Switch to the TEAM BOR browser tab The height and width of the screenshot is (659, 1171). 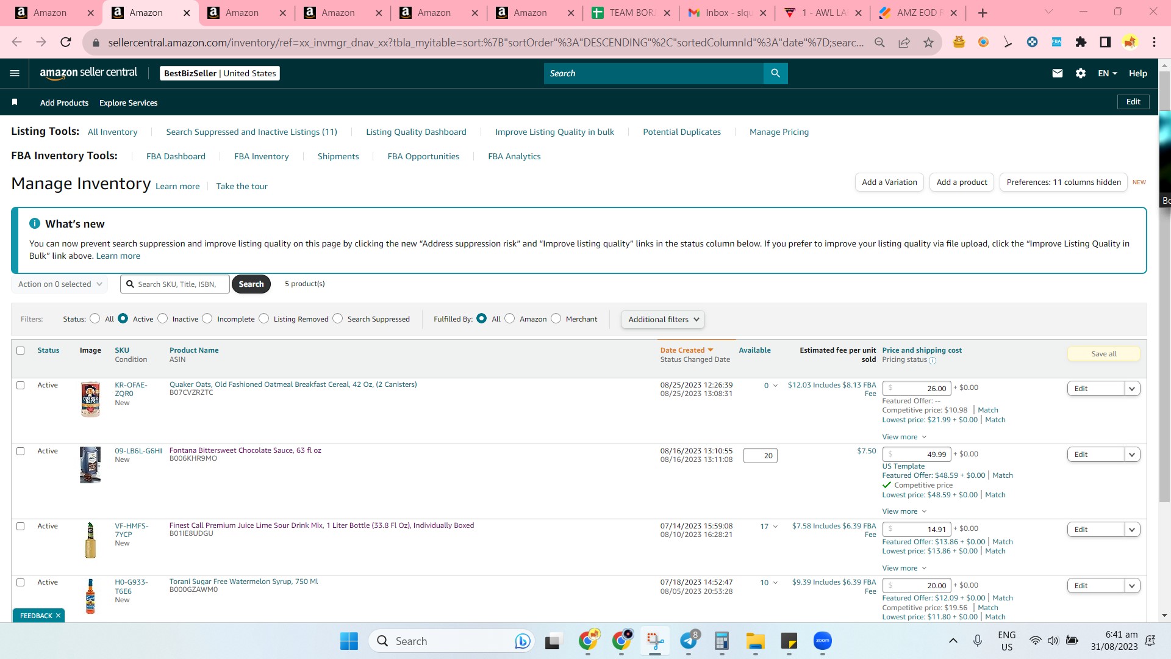tap(631, 13)
